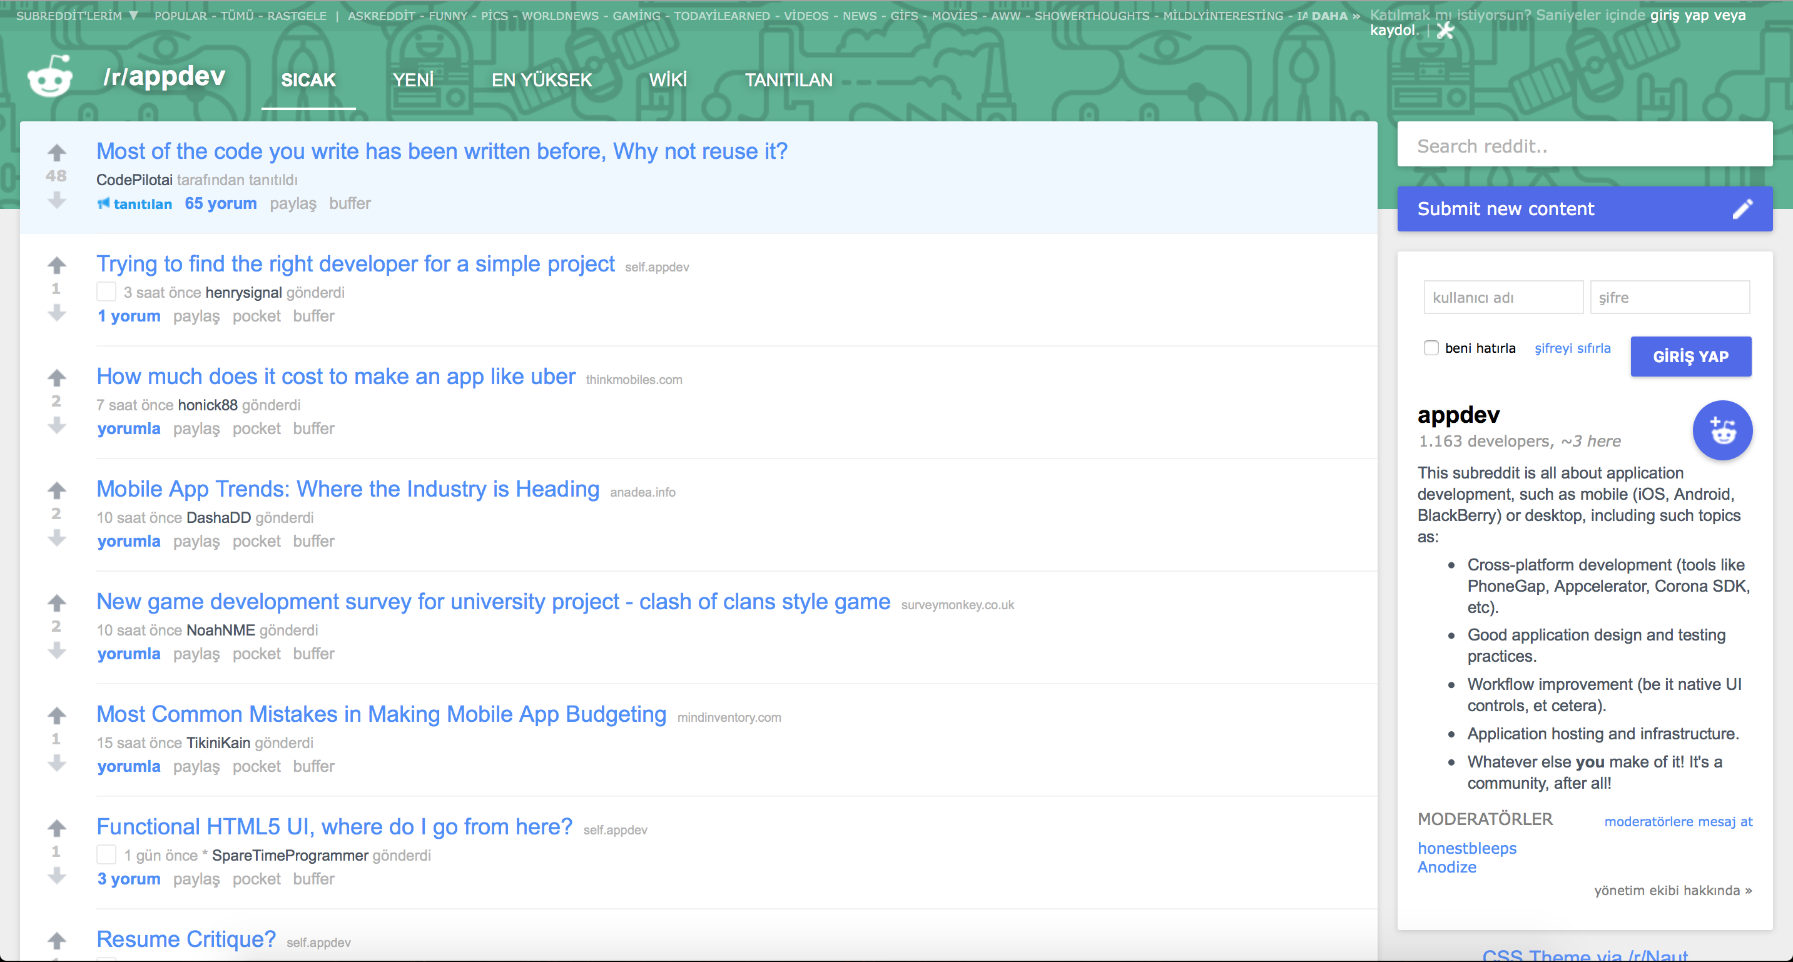The height and width of the screenshot is (962, 1793).
Task: Click the GİRİŞ YAP button
Action: click(x=1690, y=357)
